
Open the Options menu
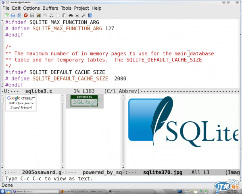coord(31,8)
